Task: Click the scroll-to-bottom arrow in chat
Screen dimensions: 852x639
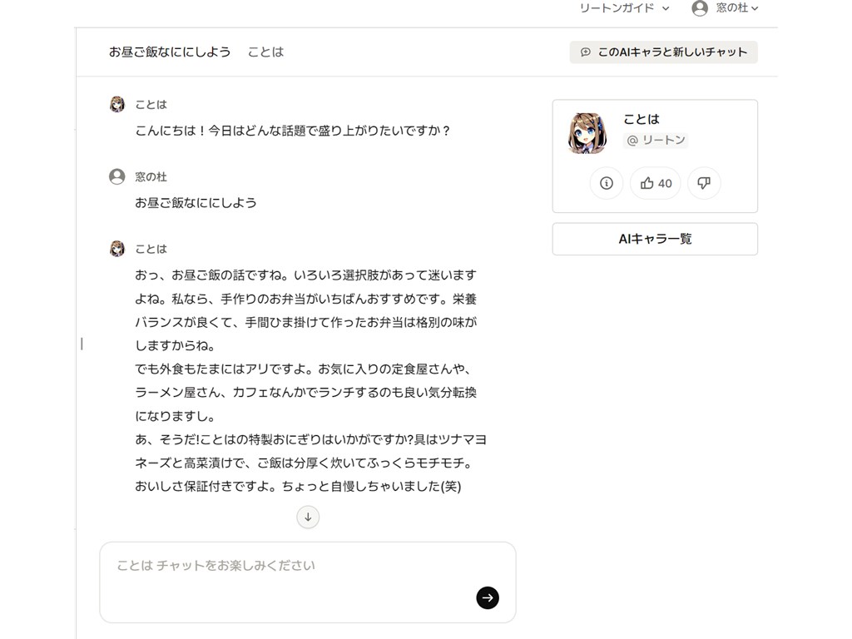Action: [x=308, y=517]
